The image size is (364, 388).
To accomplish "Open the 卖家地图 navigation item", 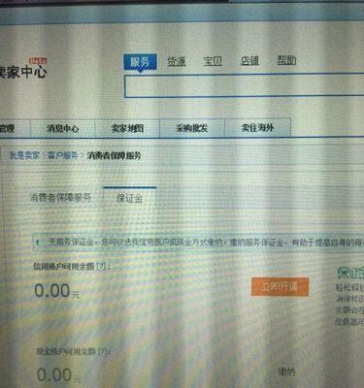I will [x=127, y=128].
